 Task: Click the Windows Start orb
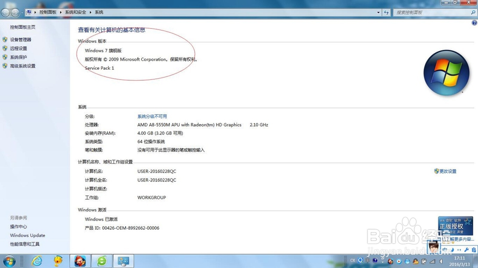coord(9,261)
